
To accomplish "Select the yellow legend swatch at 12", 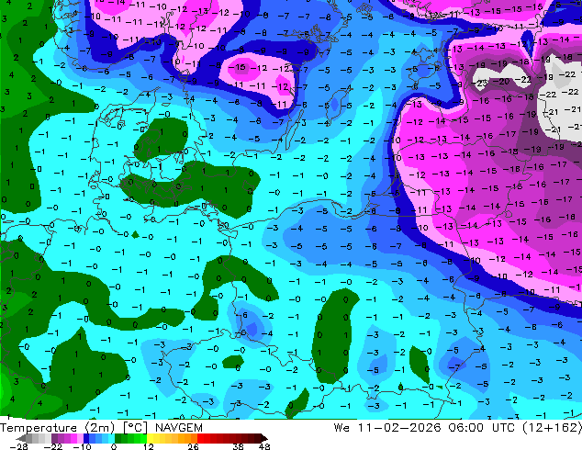I will (x=151, y=438).
